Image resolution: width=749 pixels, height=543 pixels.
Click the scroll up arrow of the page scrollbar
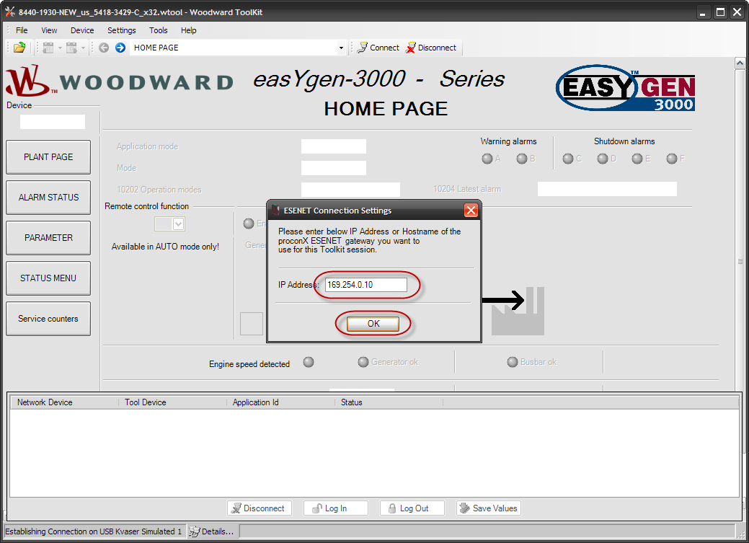(740, 63)
